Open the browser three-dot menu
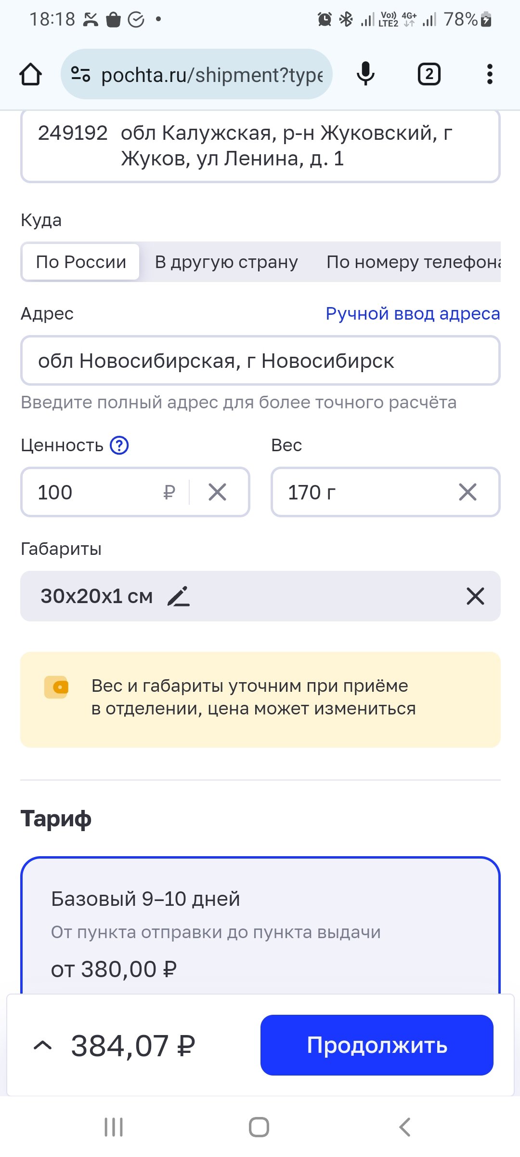 click(490, 74)
